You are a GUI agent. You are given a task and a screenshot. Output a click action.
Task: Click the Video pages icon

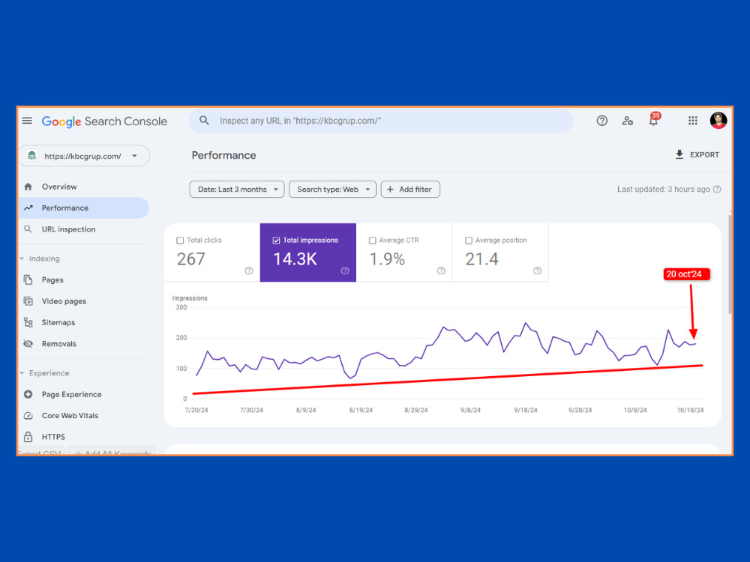coord(28,301)
